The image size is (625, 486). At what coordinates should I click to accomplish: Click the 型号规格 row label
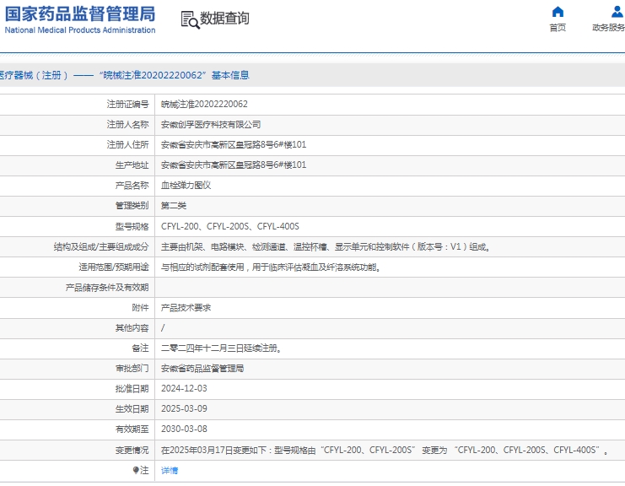(132, 226)
